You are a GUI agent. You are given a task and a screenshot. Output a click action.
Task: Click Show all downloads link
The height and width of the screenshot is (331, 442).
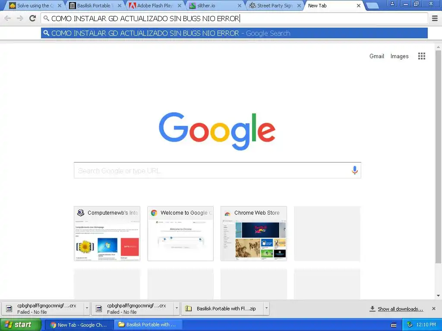pos(400,309)
